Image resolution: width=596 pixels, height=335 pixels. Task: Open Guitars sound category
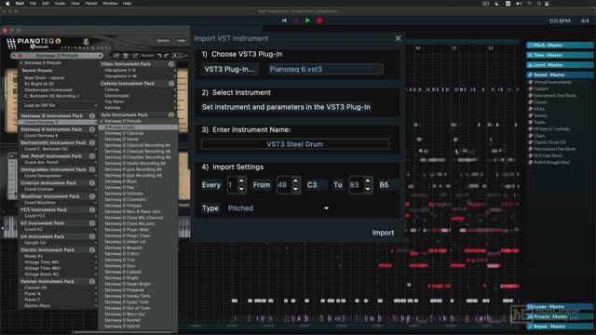point(540,89)
